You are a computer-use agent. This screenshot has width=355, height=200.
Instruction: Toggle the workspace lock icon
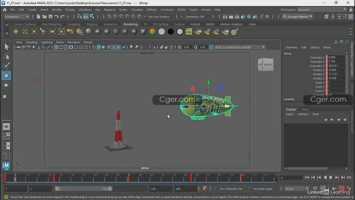(351, 10)
